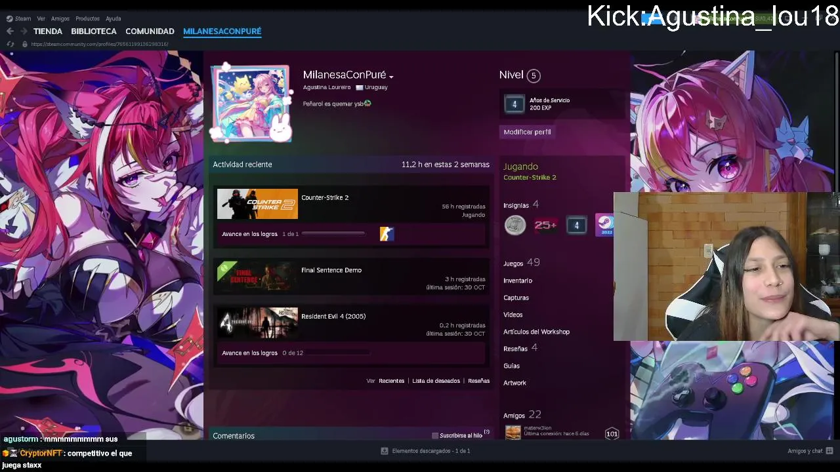Screen dimensions: 840x472
Task: Open the silver coin badge under Insignias
Action: tap(515, 225)
